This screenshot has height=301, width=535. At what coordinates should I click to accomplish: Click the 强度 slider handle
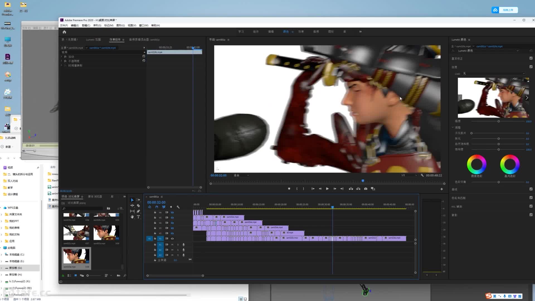[498, 121]
